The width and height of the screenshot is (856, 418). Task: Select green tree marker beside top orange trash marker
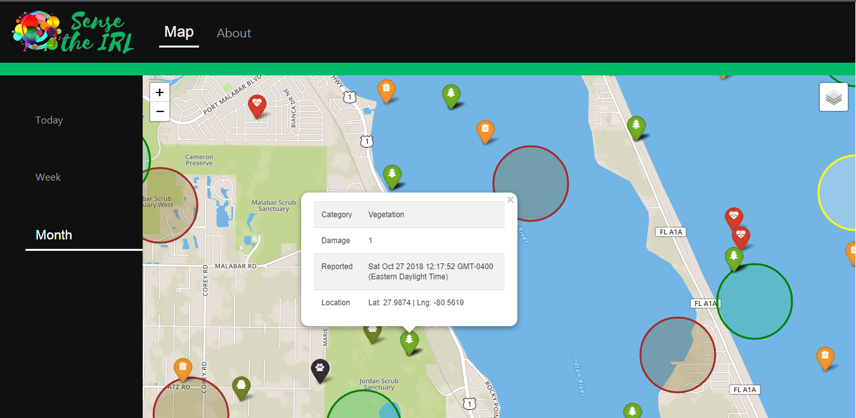(x=451, y=96)
